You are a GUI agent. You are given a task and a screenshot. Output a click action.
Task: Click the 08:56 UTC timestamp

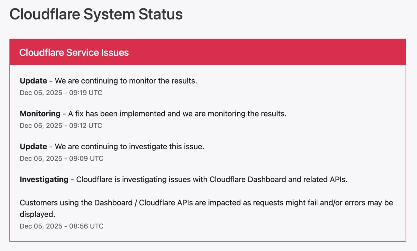point(62,226)
